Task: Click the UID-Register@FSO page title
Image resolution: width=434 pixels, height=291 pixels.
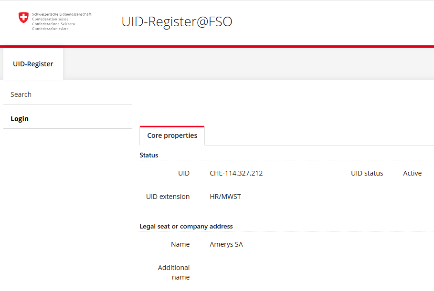Action: coord(177,22)
